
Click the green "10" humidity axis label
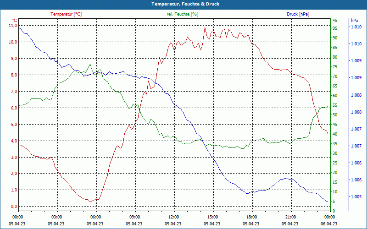click(x=335, y=192)
